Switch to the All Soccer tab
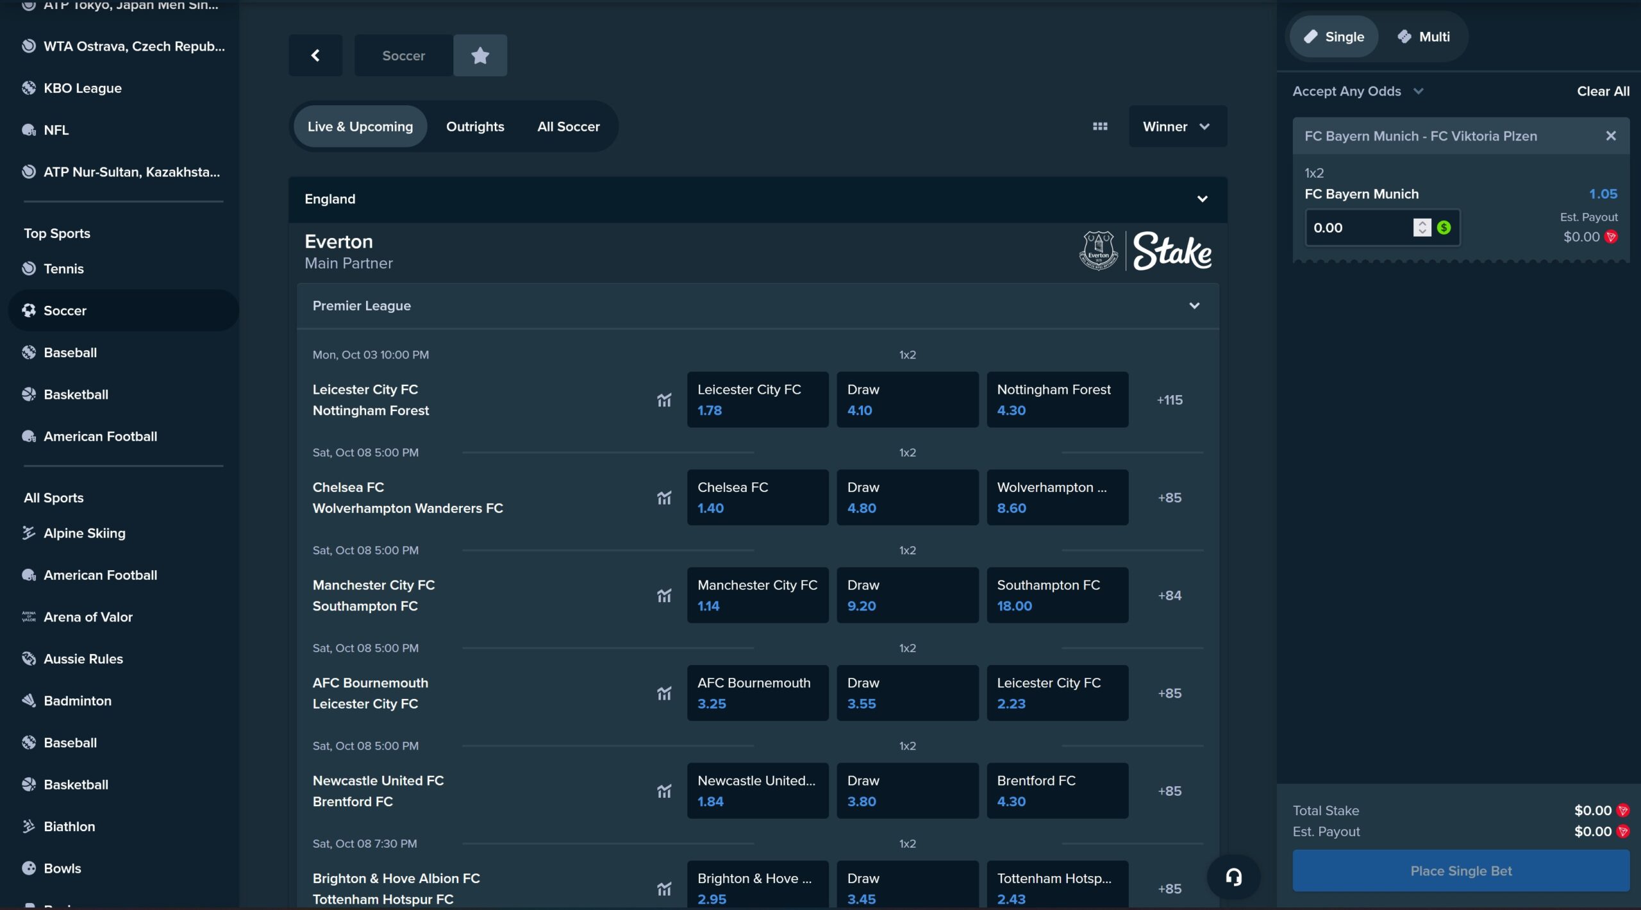The width and height of the screenshot is (1641, 910). [569, 126]
